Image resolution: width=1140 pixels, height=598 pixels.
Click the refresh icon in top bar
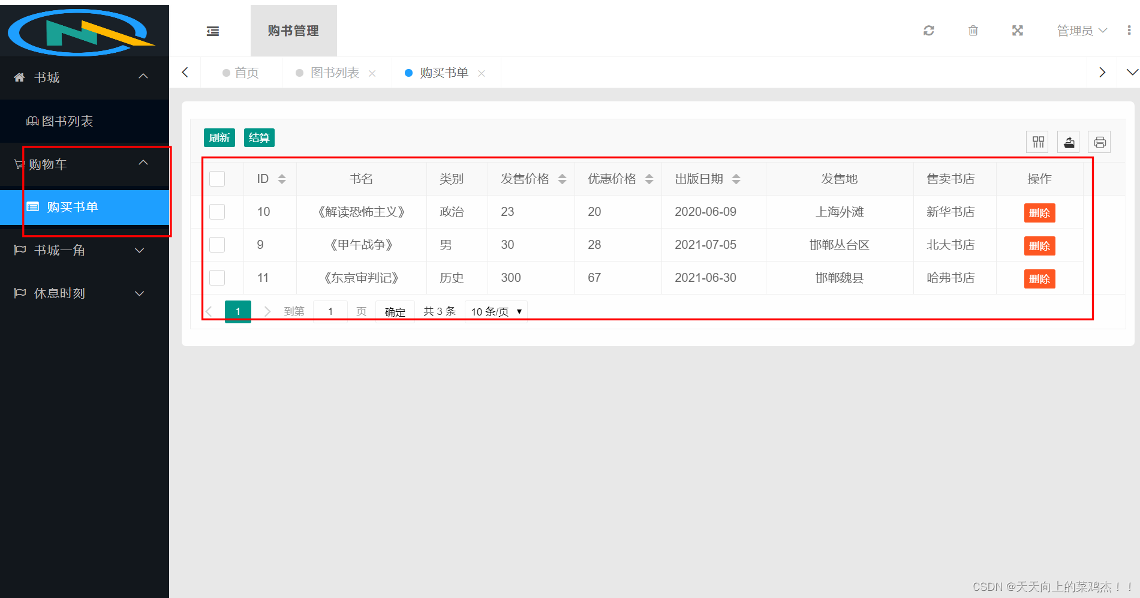point(929,31)
